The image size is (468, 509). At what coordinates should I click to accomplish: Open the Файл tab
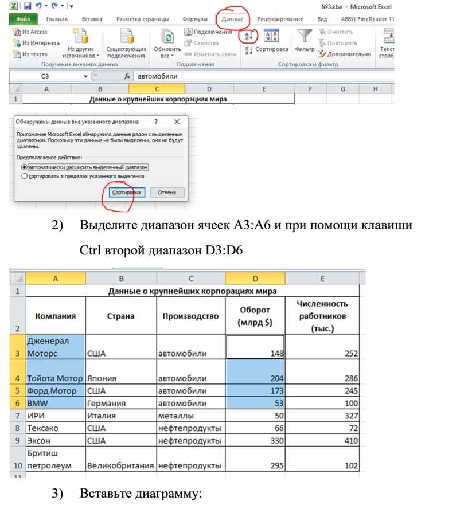(x=23, y=19)
